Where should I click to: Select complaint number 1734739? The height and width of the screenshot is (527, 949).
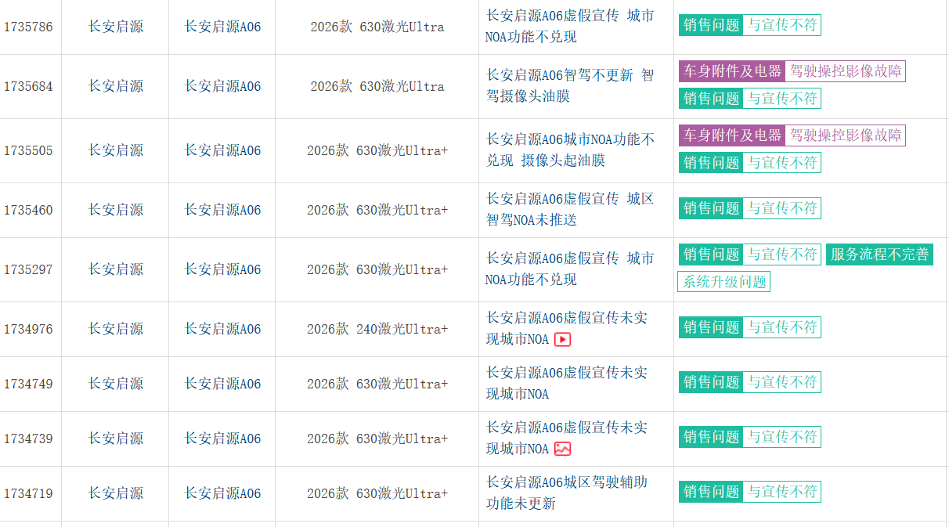28,439
